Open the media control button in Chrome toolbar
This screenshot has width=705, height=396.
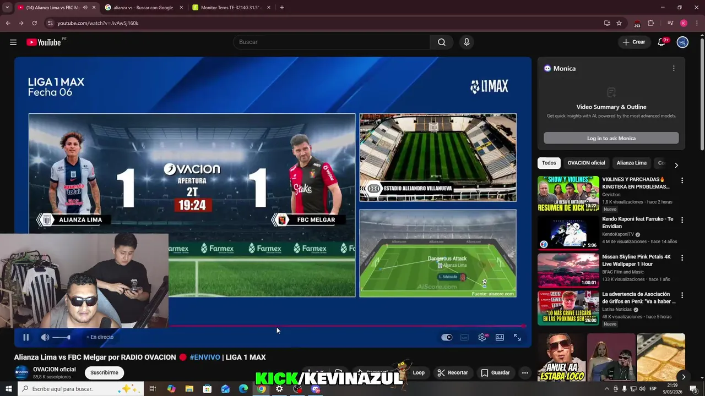point(670,23)
